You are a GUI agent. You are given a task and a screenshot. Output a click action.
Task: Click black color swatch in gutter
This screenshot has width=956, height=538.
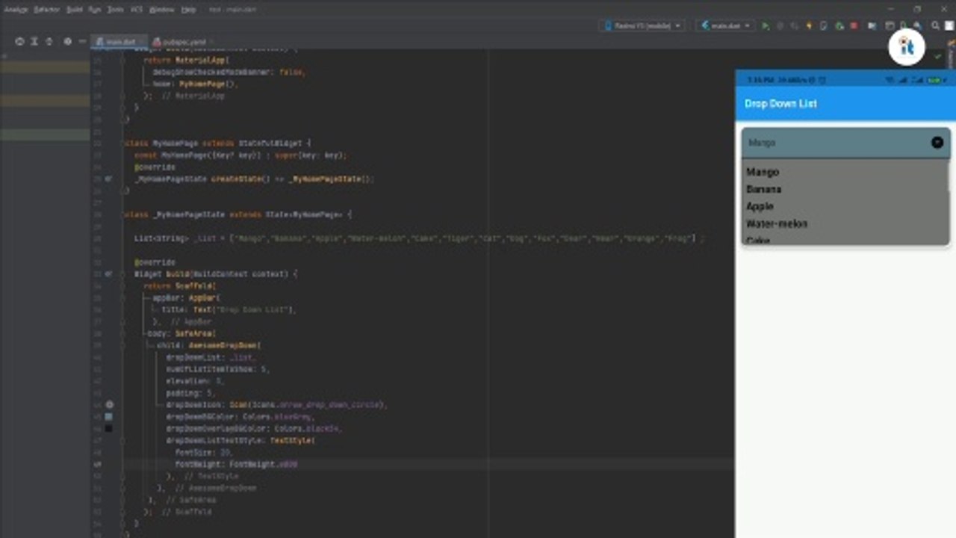tap(109, 428)
